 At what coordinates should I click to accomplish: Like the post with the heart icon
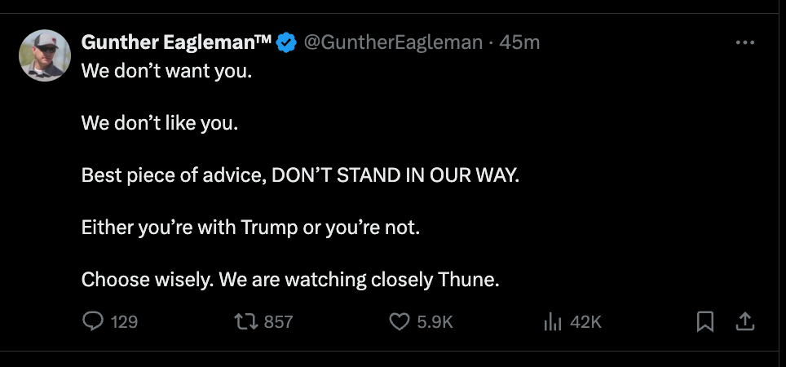(x=399, y=322)
